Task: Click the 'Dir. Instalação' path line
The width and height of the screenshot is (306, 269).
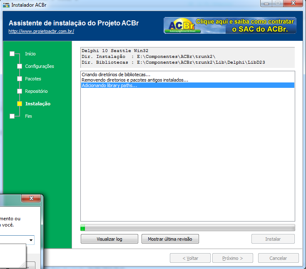Action: point(148,57)
